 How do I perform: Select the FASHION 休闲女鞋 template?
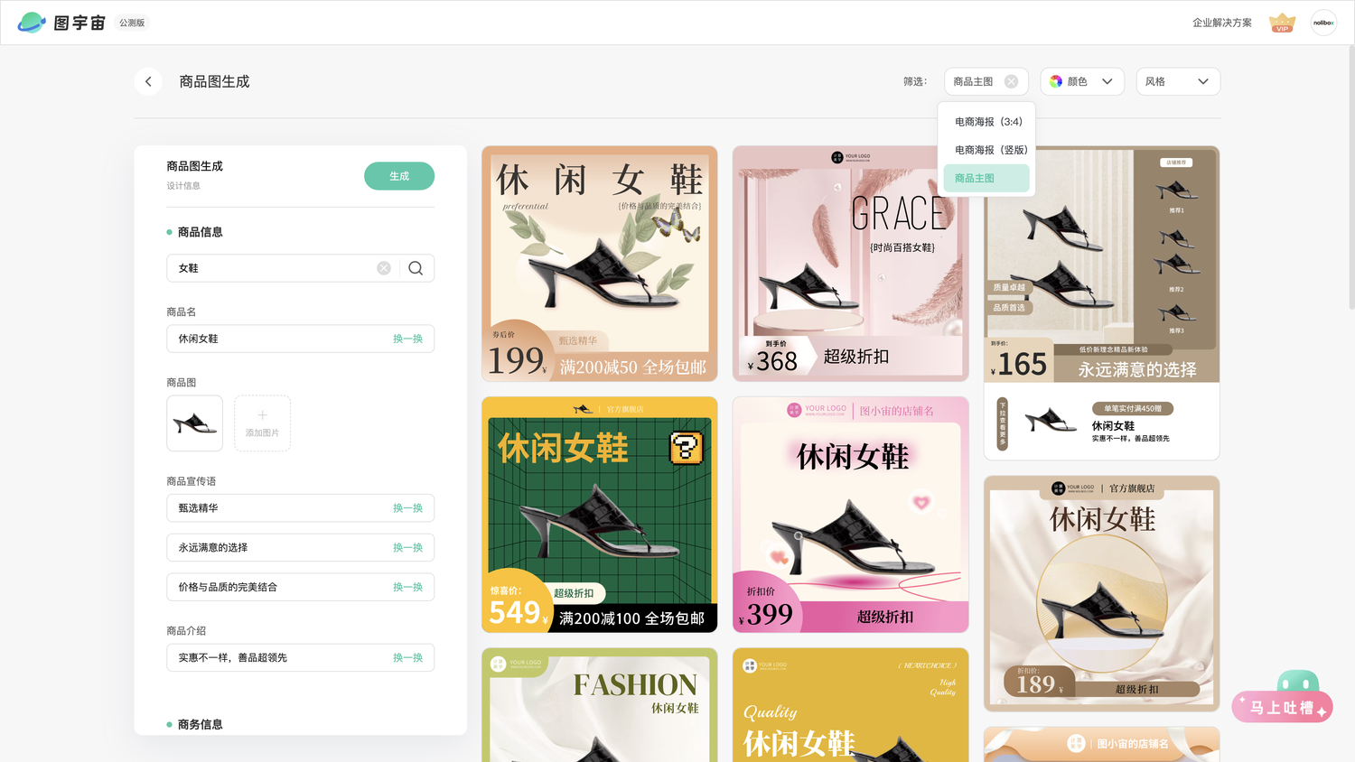tap(600, 704)
